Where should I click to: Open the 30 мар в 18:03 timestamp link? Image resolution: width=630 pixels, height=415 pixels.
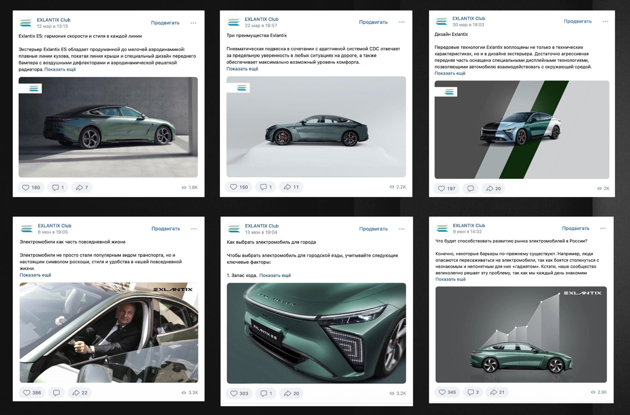[x=468, y=25]
